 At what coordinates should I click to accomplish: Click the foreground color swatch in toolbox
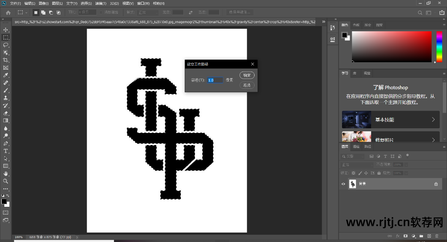(4, 202)
